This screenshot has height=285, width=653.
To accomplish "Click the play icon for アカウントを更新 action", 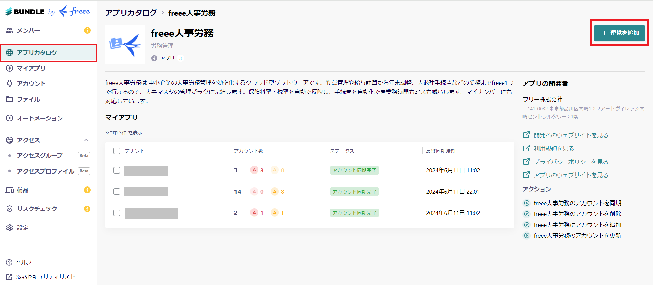I will click(527, 236).
